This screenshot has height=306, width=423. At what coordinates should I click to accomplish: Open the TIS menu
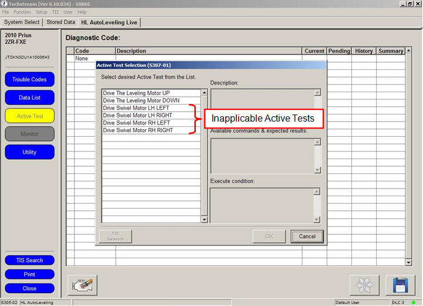(55, 12)
